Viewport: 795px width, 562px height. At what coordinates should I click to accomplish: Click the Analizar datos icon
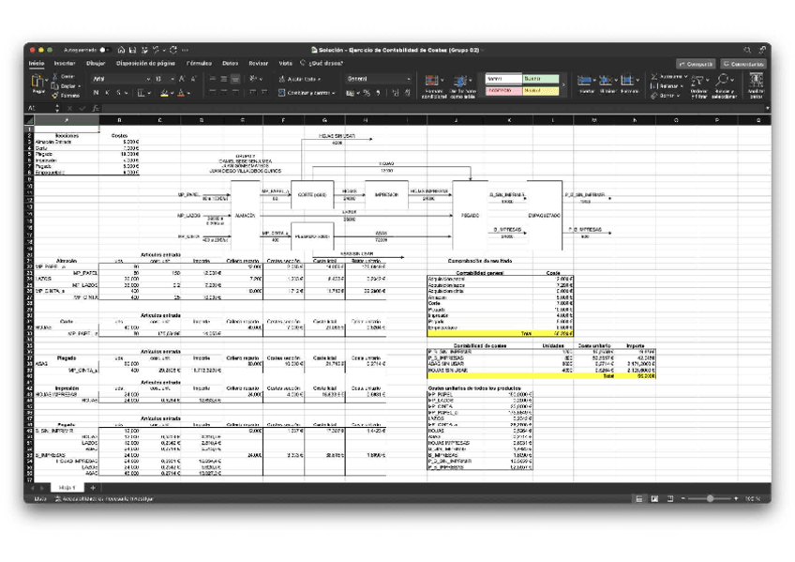[756, 83]
